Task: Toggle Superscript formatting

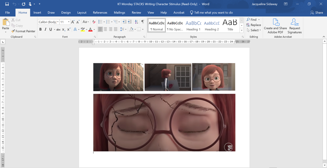Action: 69,29
